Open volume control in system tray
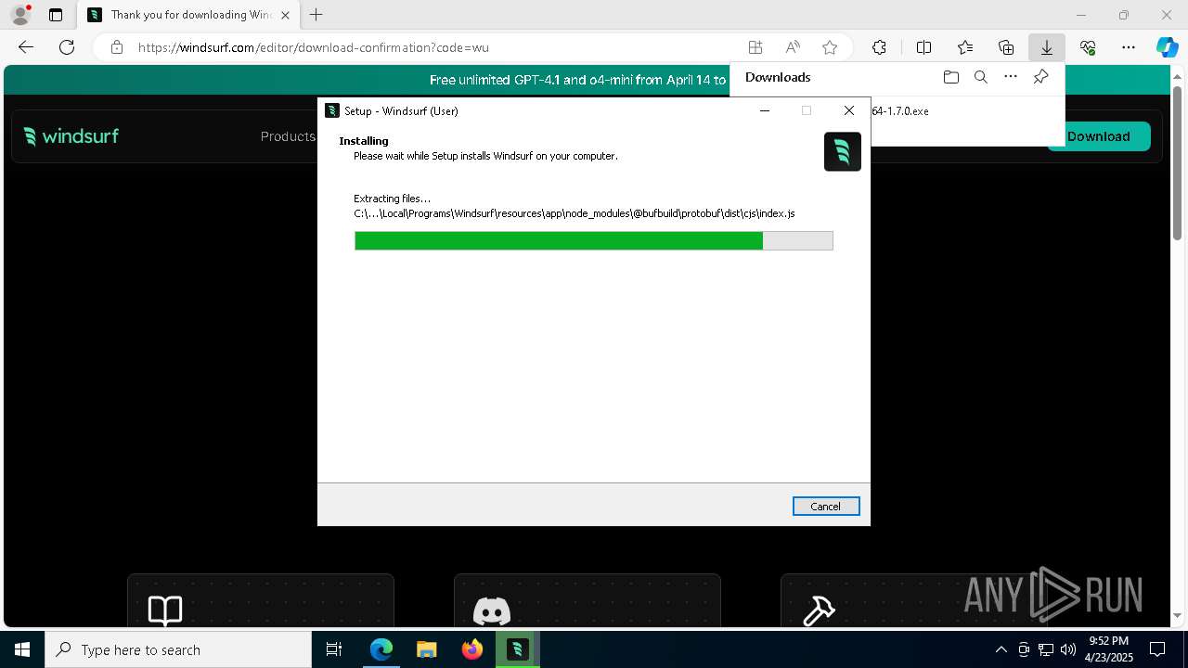1188x668 pixels. pyautogui.click(x=1067, y=649)
